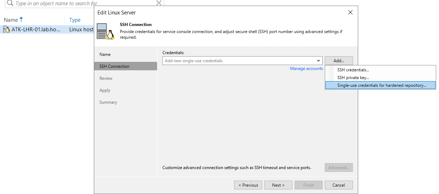The height and width of the screenshot is (194, 439).
Task: Click the magnifier search icon
Action: (10, 3)
